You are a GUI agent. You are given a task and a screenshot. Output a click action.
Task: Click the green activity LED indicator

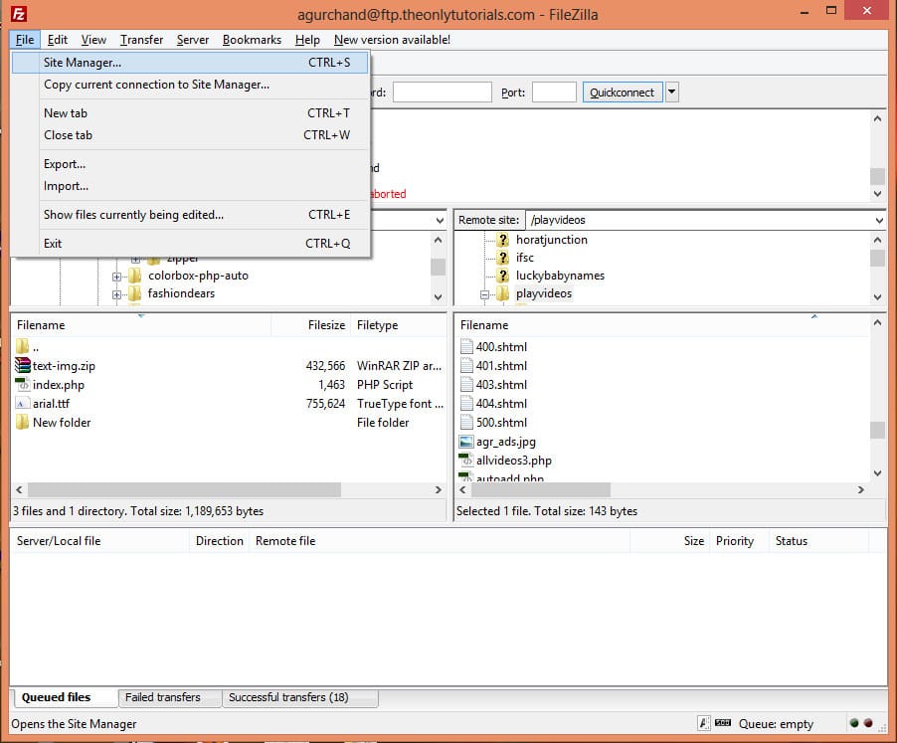coord(854,723)
